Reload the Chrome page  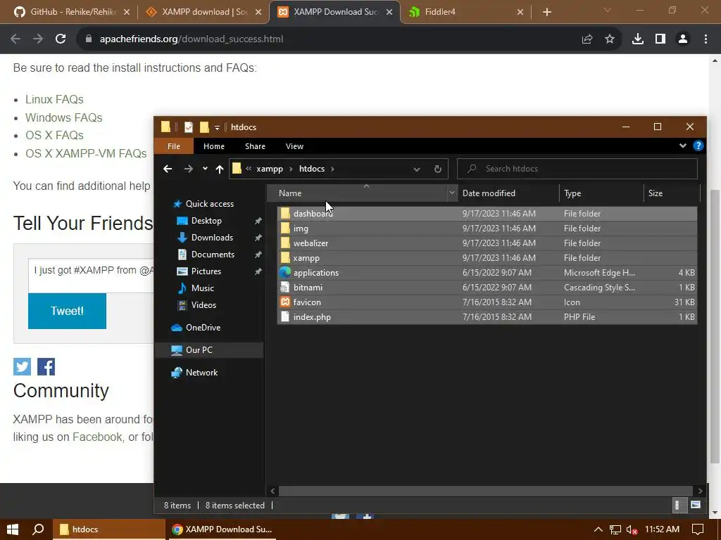pos(61,39)
